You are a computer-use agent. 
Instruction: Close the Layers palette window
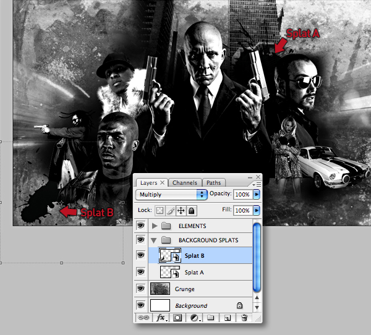(258, 177)
